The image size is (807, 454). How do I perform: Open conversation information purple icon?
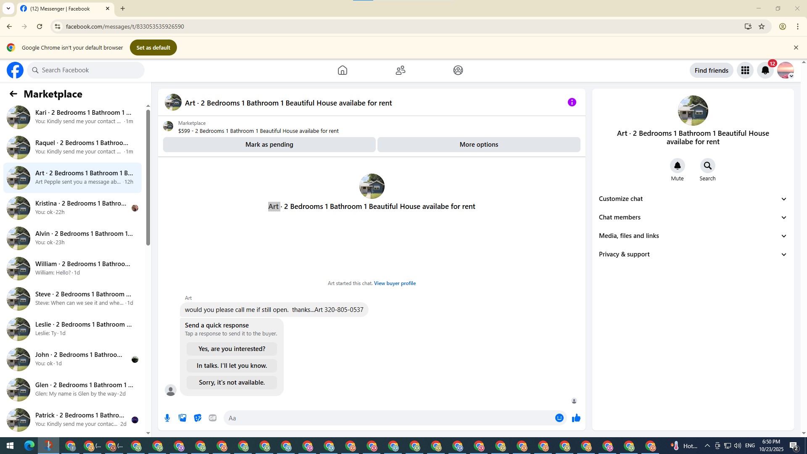pos(572,102)
